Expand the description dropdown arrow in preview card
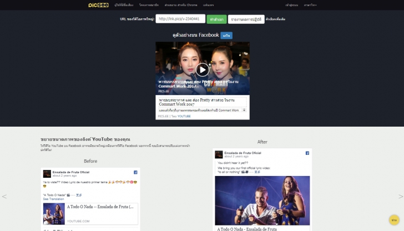Viewport: 404px width, 231px height. pos(244,110)
